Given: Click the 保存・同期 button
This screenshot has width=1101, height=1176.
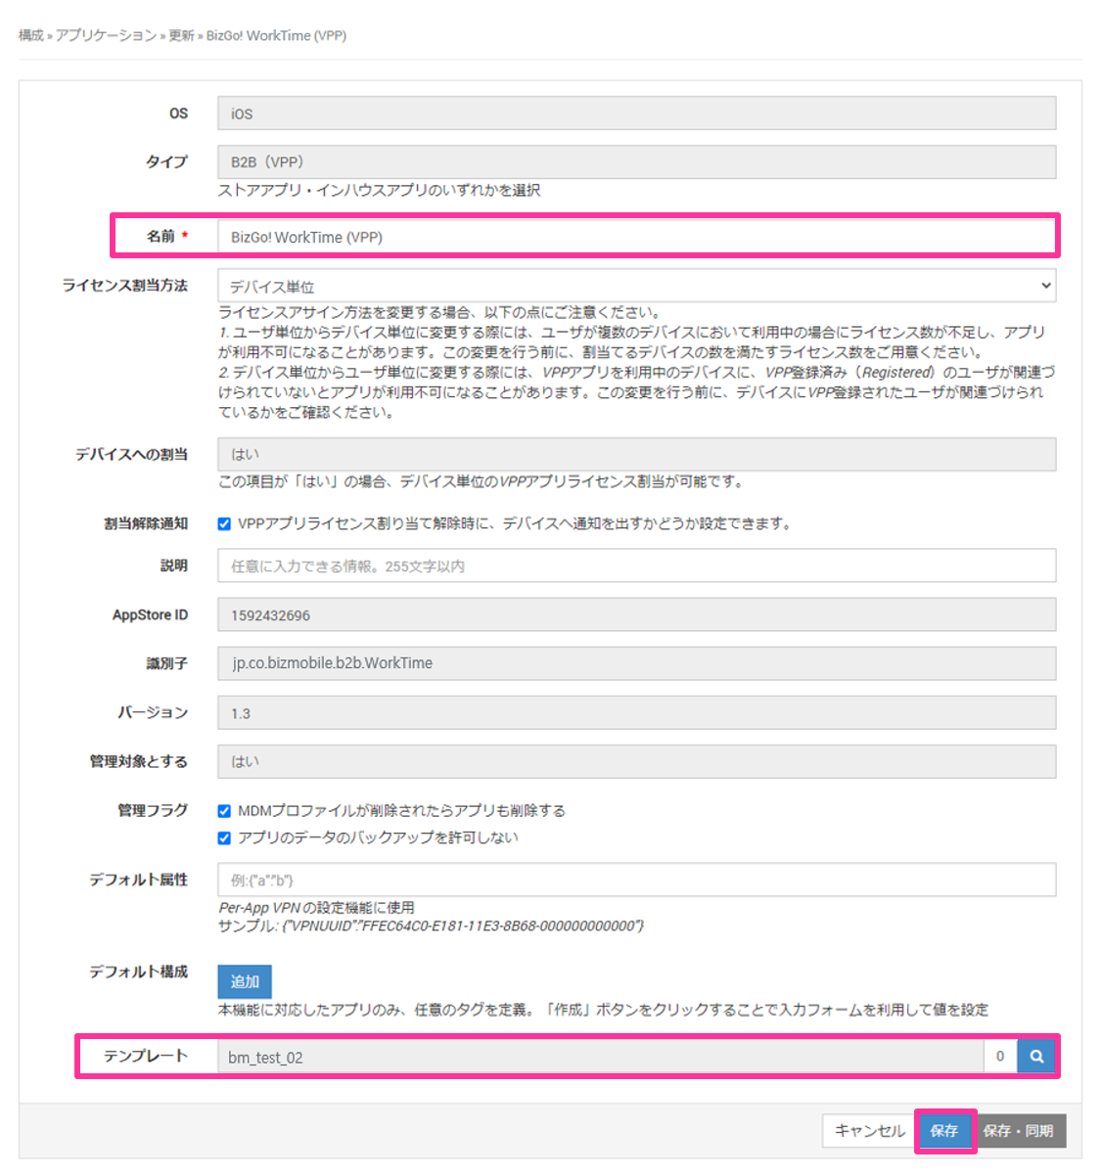Looking at the screenshot, I should click(x=1018, y=1131).
